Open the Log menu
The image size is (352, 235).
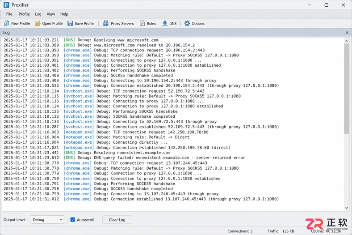point(38,14)
